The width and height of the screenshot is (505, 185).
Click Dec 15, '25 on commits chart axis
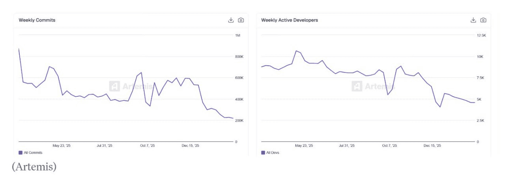pos(190,146)
